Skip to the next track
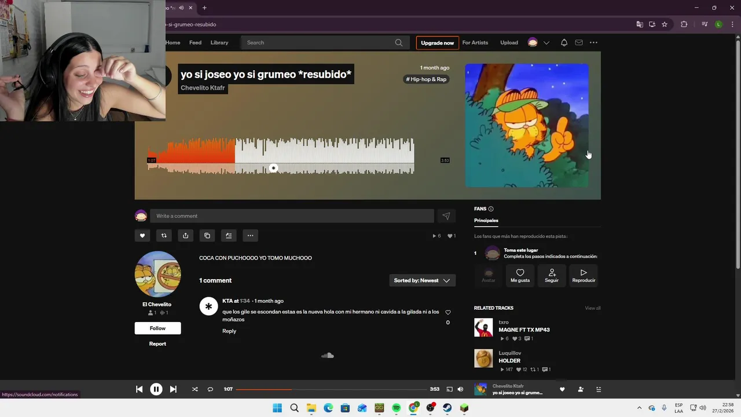Viewport: 741px width, 417px height. coord(173,389)
